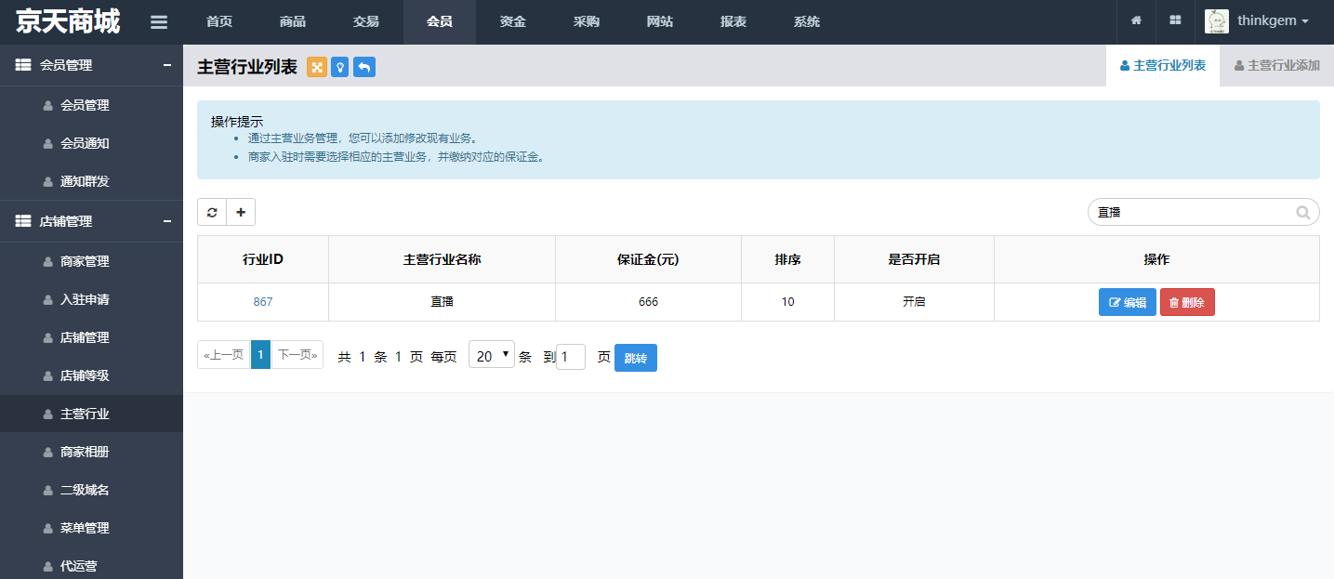The height and width of the screenshot is (579, 1334).
Task: Open 商家相册 in sidebar
Action: [x=91, y=452]
